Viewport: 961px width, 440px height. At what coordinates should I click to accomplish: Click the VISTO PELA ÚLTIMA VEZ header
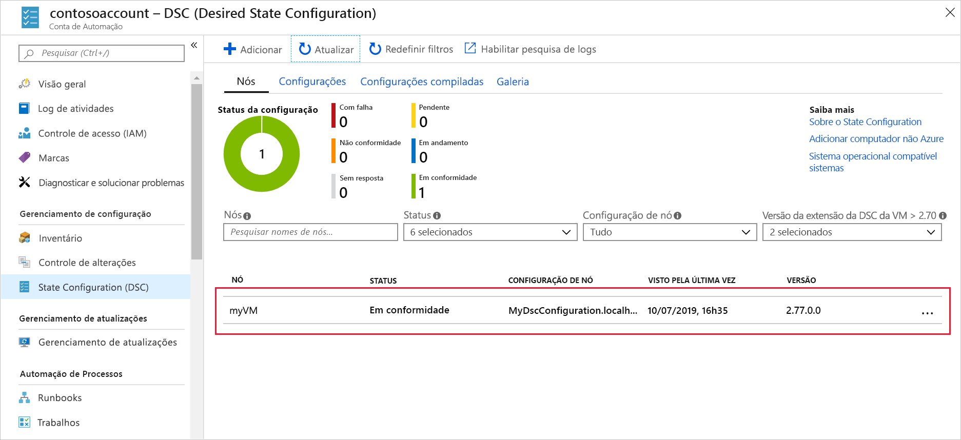(692, 280)
